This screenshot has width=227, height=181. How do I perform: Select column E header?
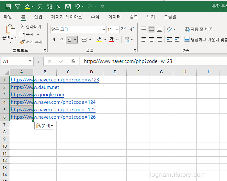[x=115, y=72]
